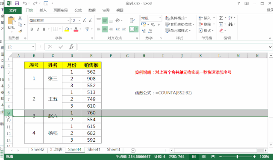Switch to the 公式 ribbon tab
Screen dimensions: 273x160
click(78, 10)
